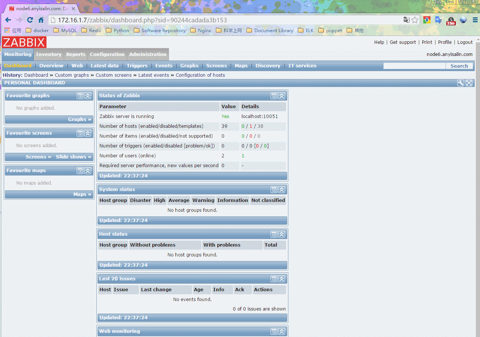Collapse the Favourite screens widget
Screen dimensions: 480x337
88,133
